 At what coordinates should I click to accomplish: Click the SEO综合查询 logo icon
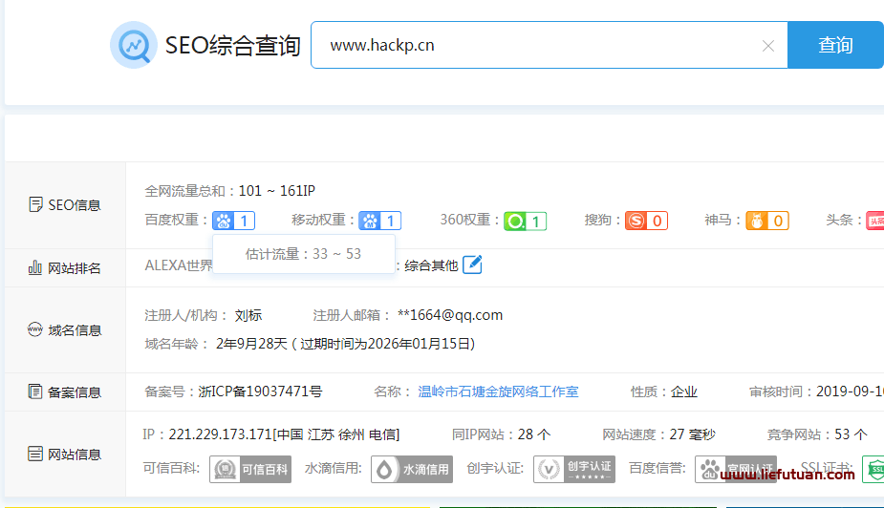134,45
